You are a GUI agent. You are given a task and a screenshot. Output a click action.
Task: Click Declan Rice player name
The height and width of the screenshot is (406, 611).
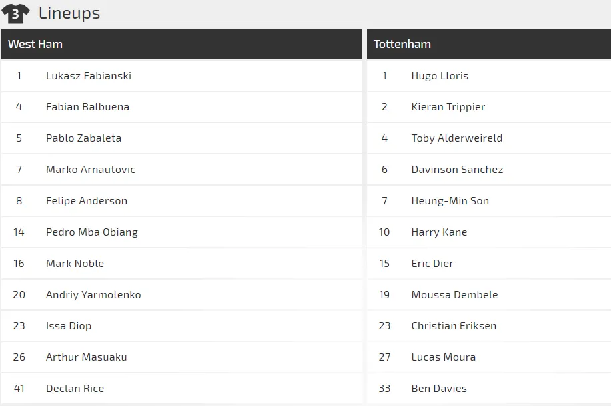(75, 389)
